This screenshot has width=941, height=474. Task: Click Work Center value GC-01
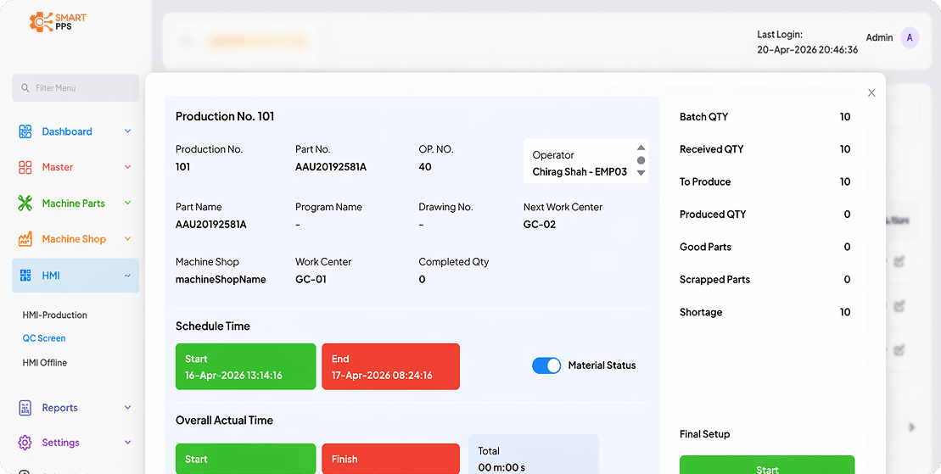tap(311, 279)
